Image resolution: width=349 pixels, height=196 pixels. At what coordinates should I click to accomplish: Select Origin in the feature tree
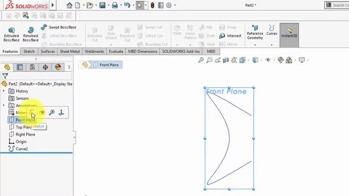pyautogui.click(x=17, y=142)
